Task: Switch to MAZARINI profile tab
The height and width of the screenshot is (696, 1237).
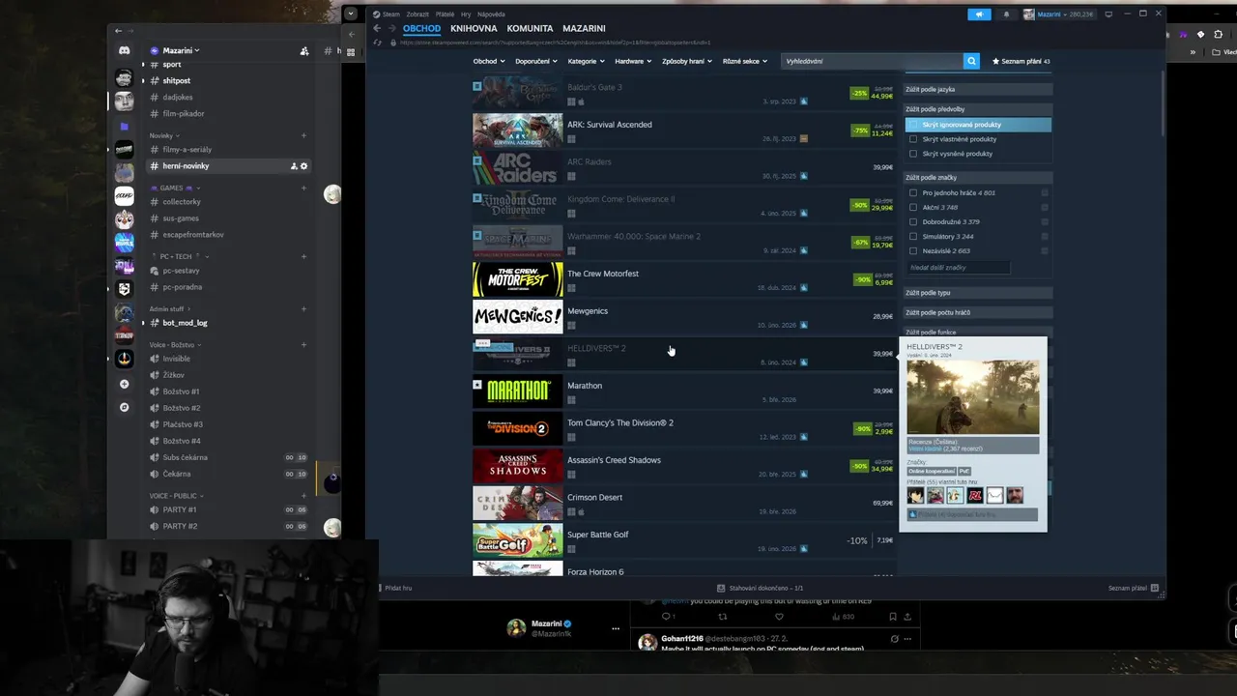Action: (x=584, y=29)
